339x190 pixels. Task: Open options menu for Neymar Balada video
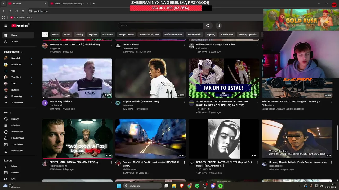click(185, 102)
